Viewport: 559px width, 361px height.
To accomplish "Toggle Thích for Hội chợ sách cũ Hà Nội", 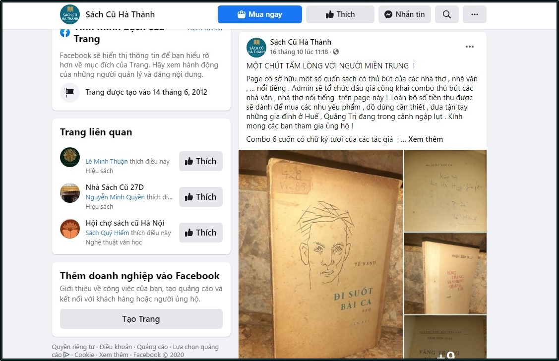I will pyautogui.click(x=201, y=233).
